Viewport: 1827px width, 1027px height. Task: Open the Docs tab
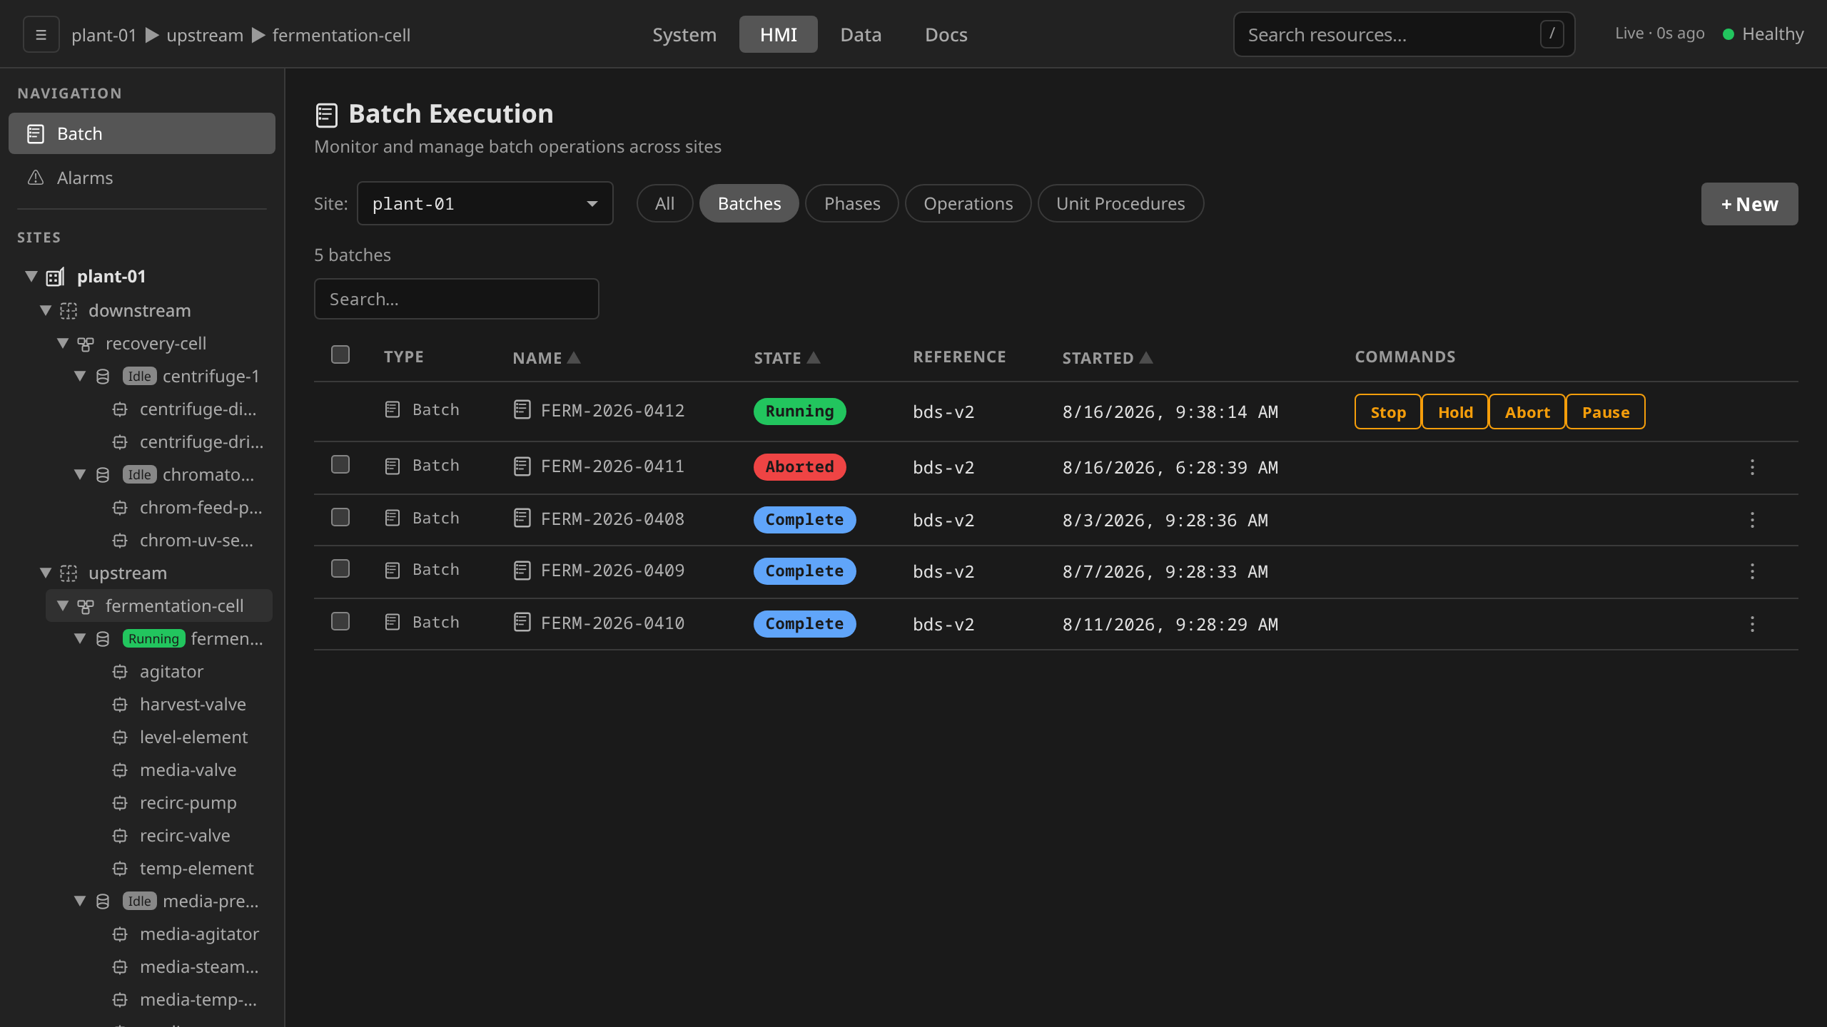click(946, 34)
